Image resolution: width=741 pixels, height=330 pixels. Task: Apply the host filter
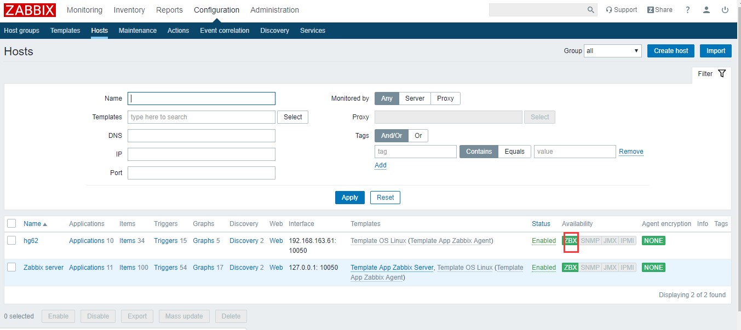coord(349,198)
